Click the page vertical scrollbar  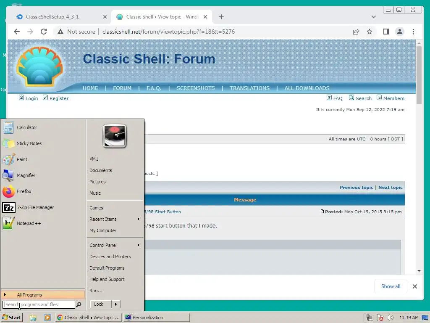[x=419, y=75]
